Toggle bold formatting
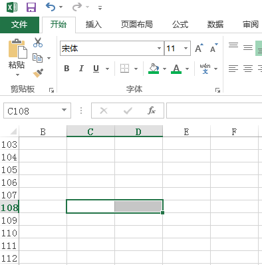The width and height of the screenshot is (262, 265). [x=66, y=69]
